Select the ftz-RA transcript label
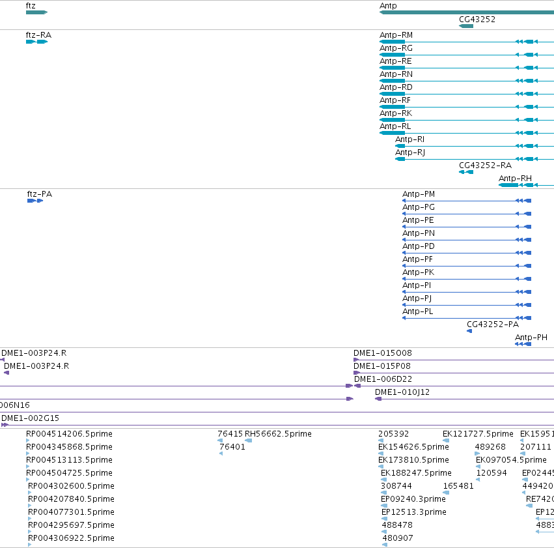Viewport: 554px width, 548px height. tap(38, 35)
